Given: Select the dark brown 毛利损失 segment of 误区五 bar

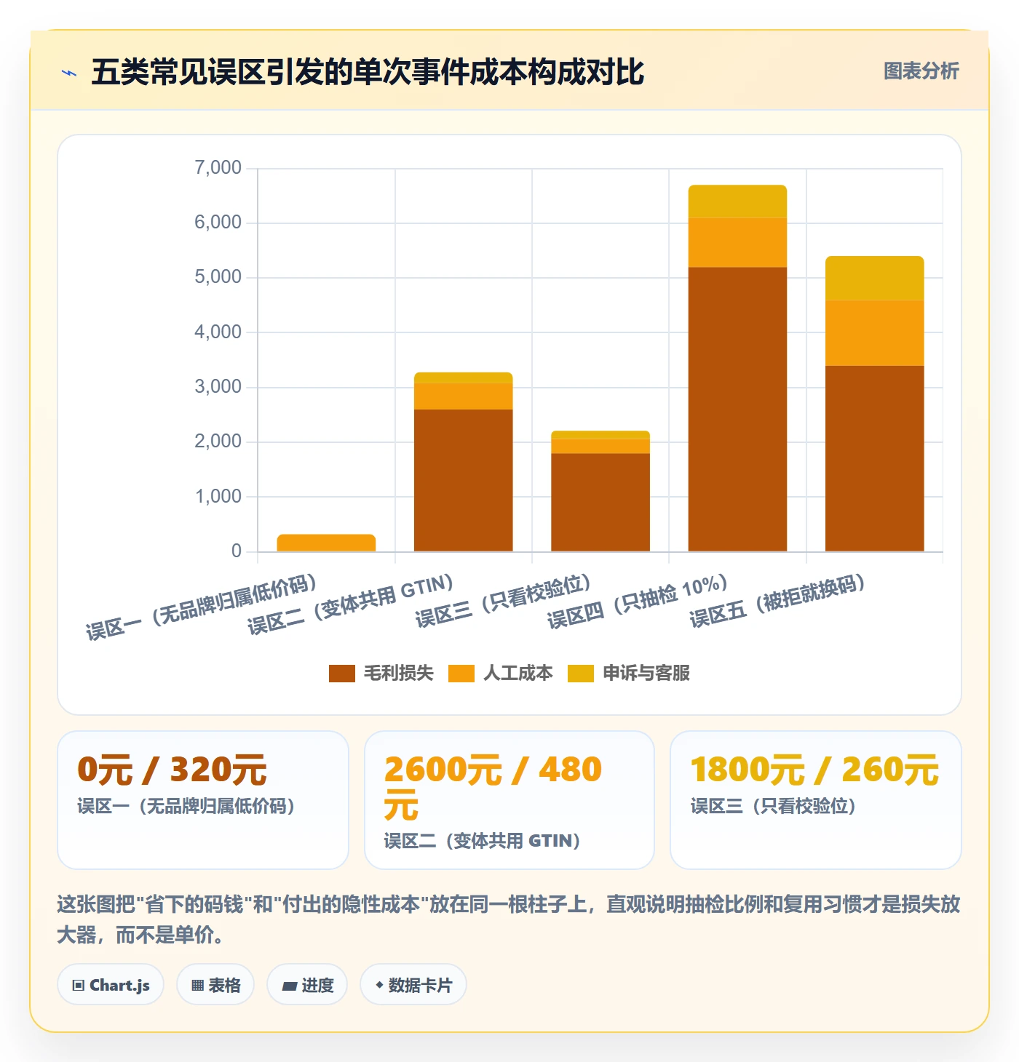Looking at the screenshot, I should click(875, 458).
